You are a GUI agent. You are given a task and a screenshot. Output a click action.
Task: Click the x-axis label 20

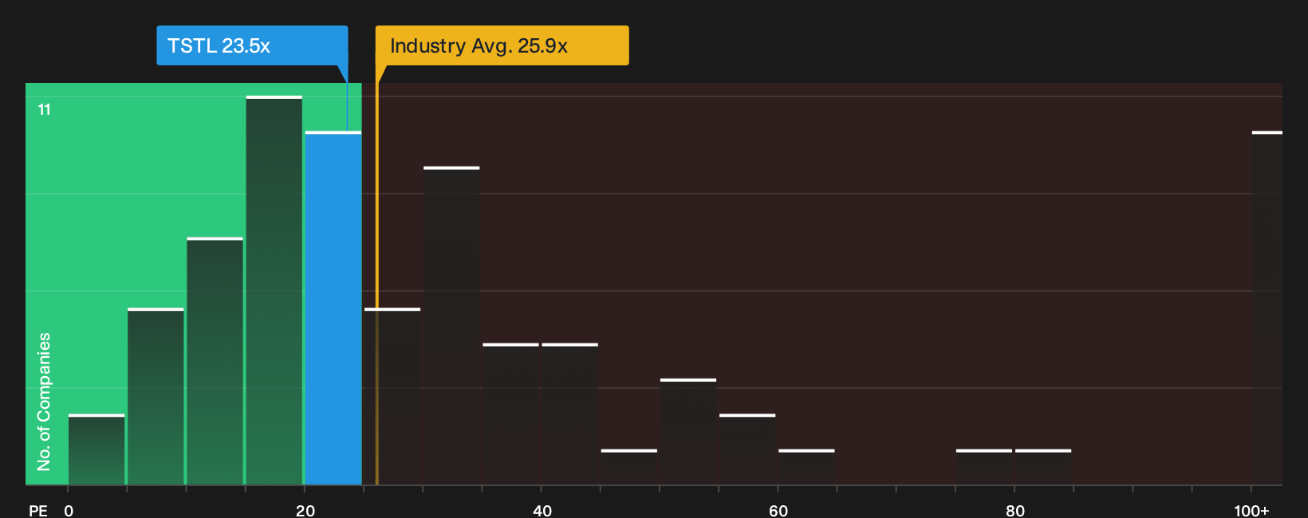tap(305, 510)
